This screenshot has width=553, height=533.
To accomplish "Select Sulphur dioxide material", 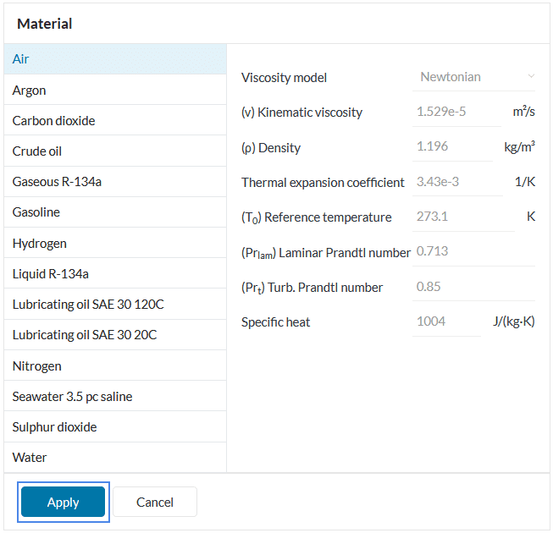I will 115,427.
